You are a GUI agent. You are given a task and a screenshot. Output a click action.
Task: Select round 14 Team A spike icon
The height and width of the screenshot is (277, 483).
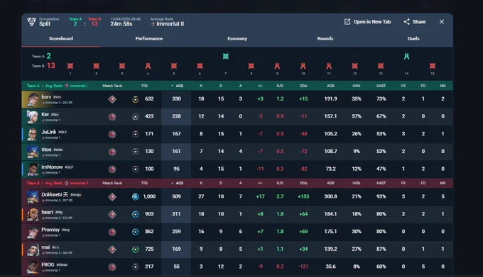(406, 56)
